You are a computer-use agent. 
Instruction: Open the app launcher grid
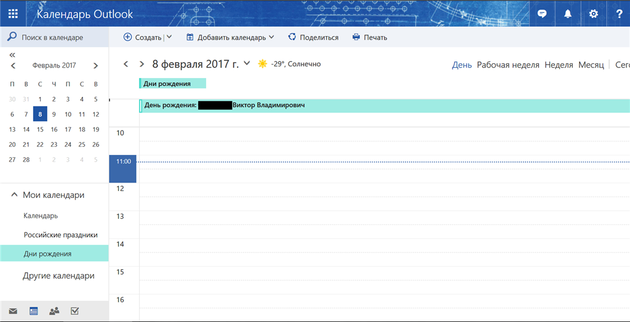14,14
